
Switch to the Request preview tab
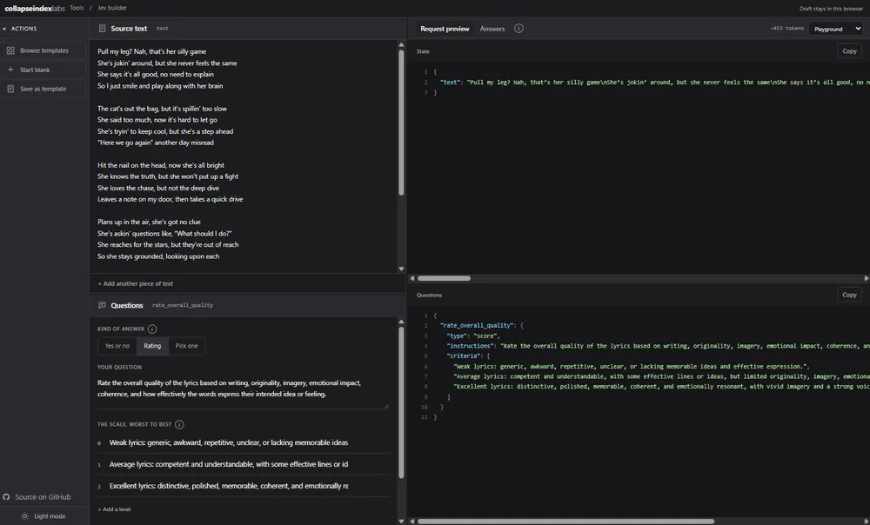[445, 29]
